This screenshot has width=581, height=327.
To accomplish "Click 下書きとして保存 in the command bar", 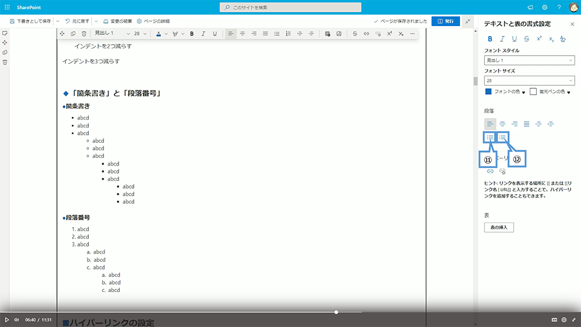I will coord(30,21).
